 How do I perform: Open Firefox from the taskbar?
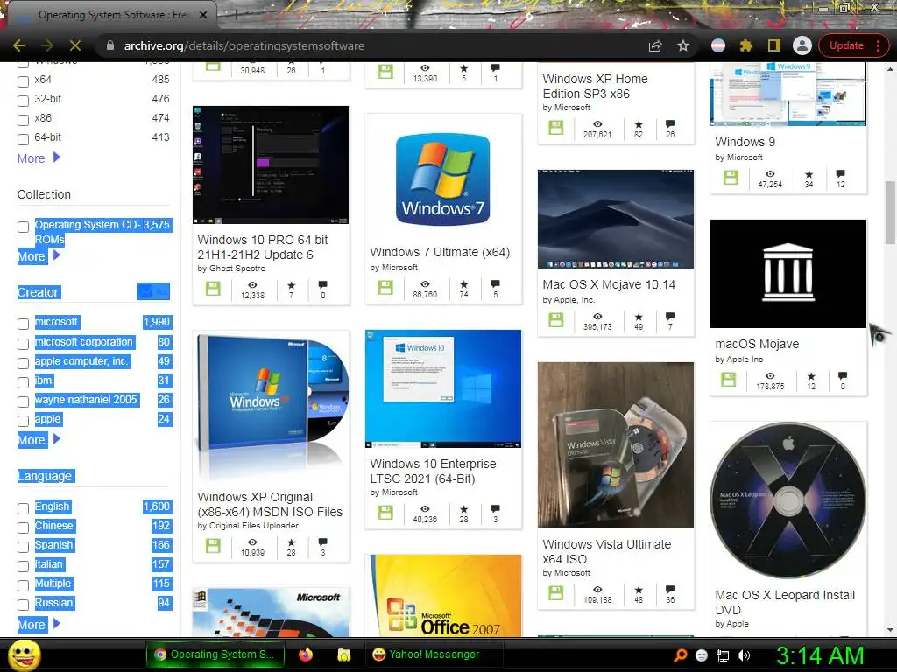[x=306, y=654]
